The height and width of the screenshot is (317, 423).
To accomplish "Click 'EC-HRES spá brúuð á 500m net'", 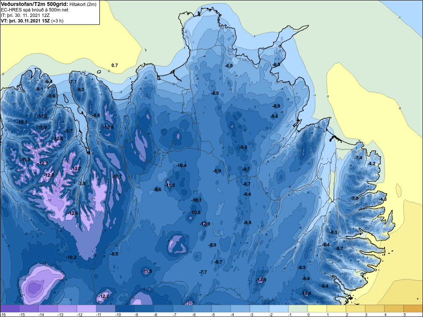I will (x=35, y=10).
